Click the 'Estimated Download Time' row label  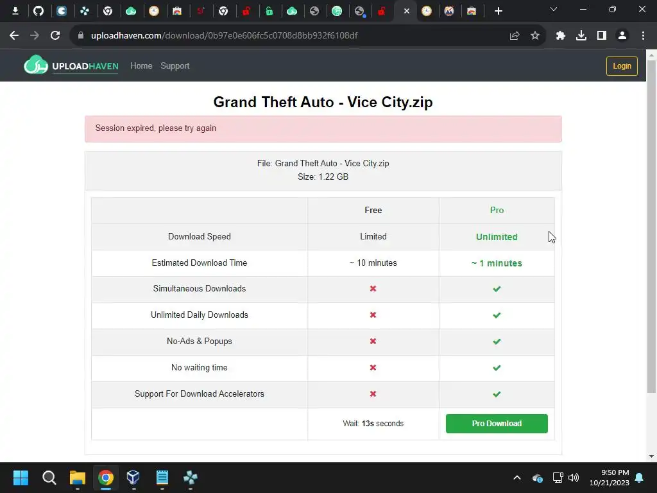200,263
